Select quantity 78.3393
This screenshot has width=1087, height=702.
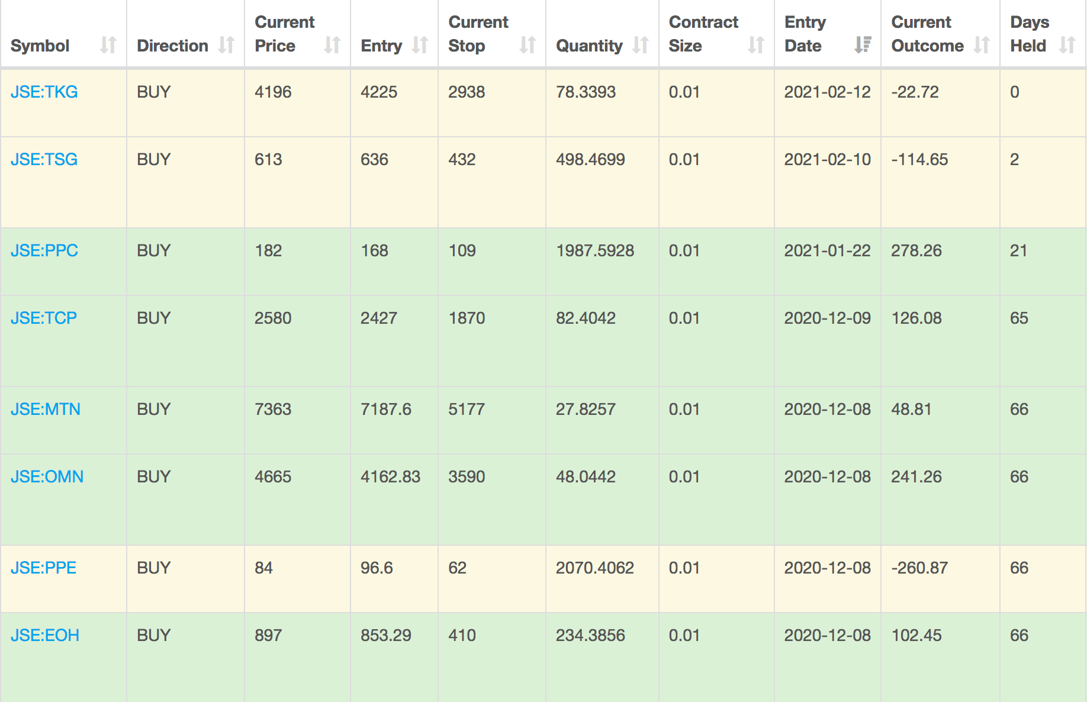click(586, 92)
